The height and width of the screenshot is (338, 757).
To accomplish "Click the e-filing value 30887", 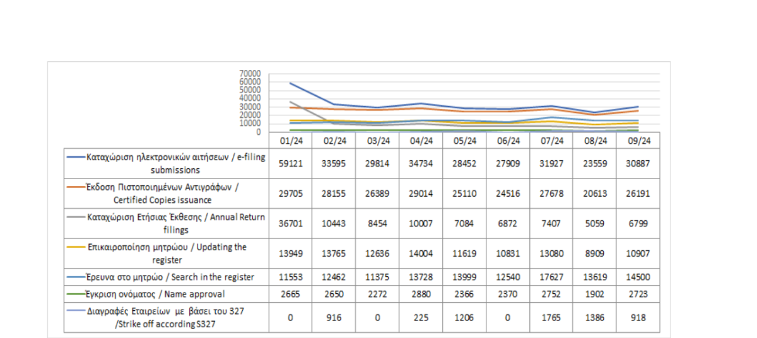I will pyautogui.click(x=638, y=164).
